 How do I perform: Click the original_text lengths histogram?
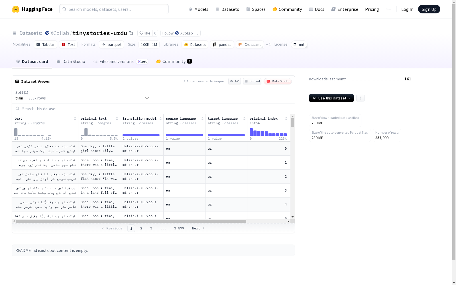(x=99, y=132)
